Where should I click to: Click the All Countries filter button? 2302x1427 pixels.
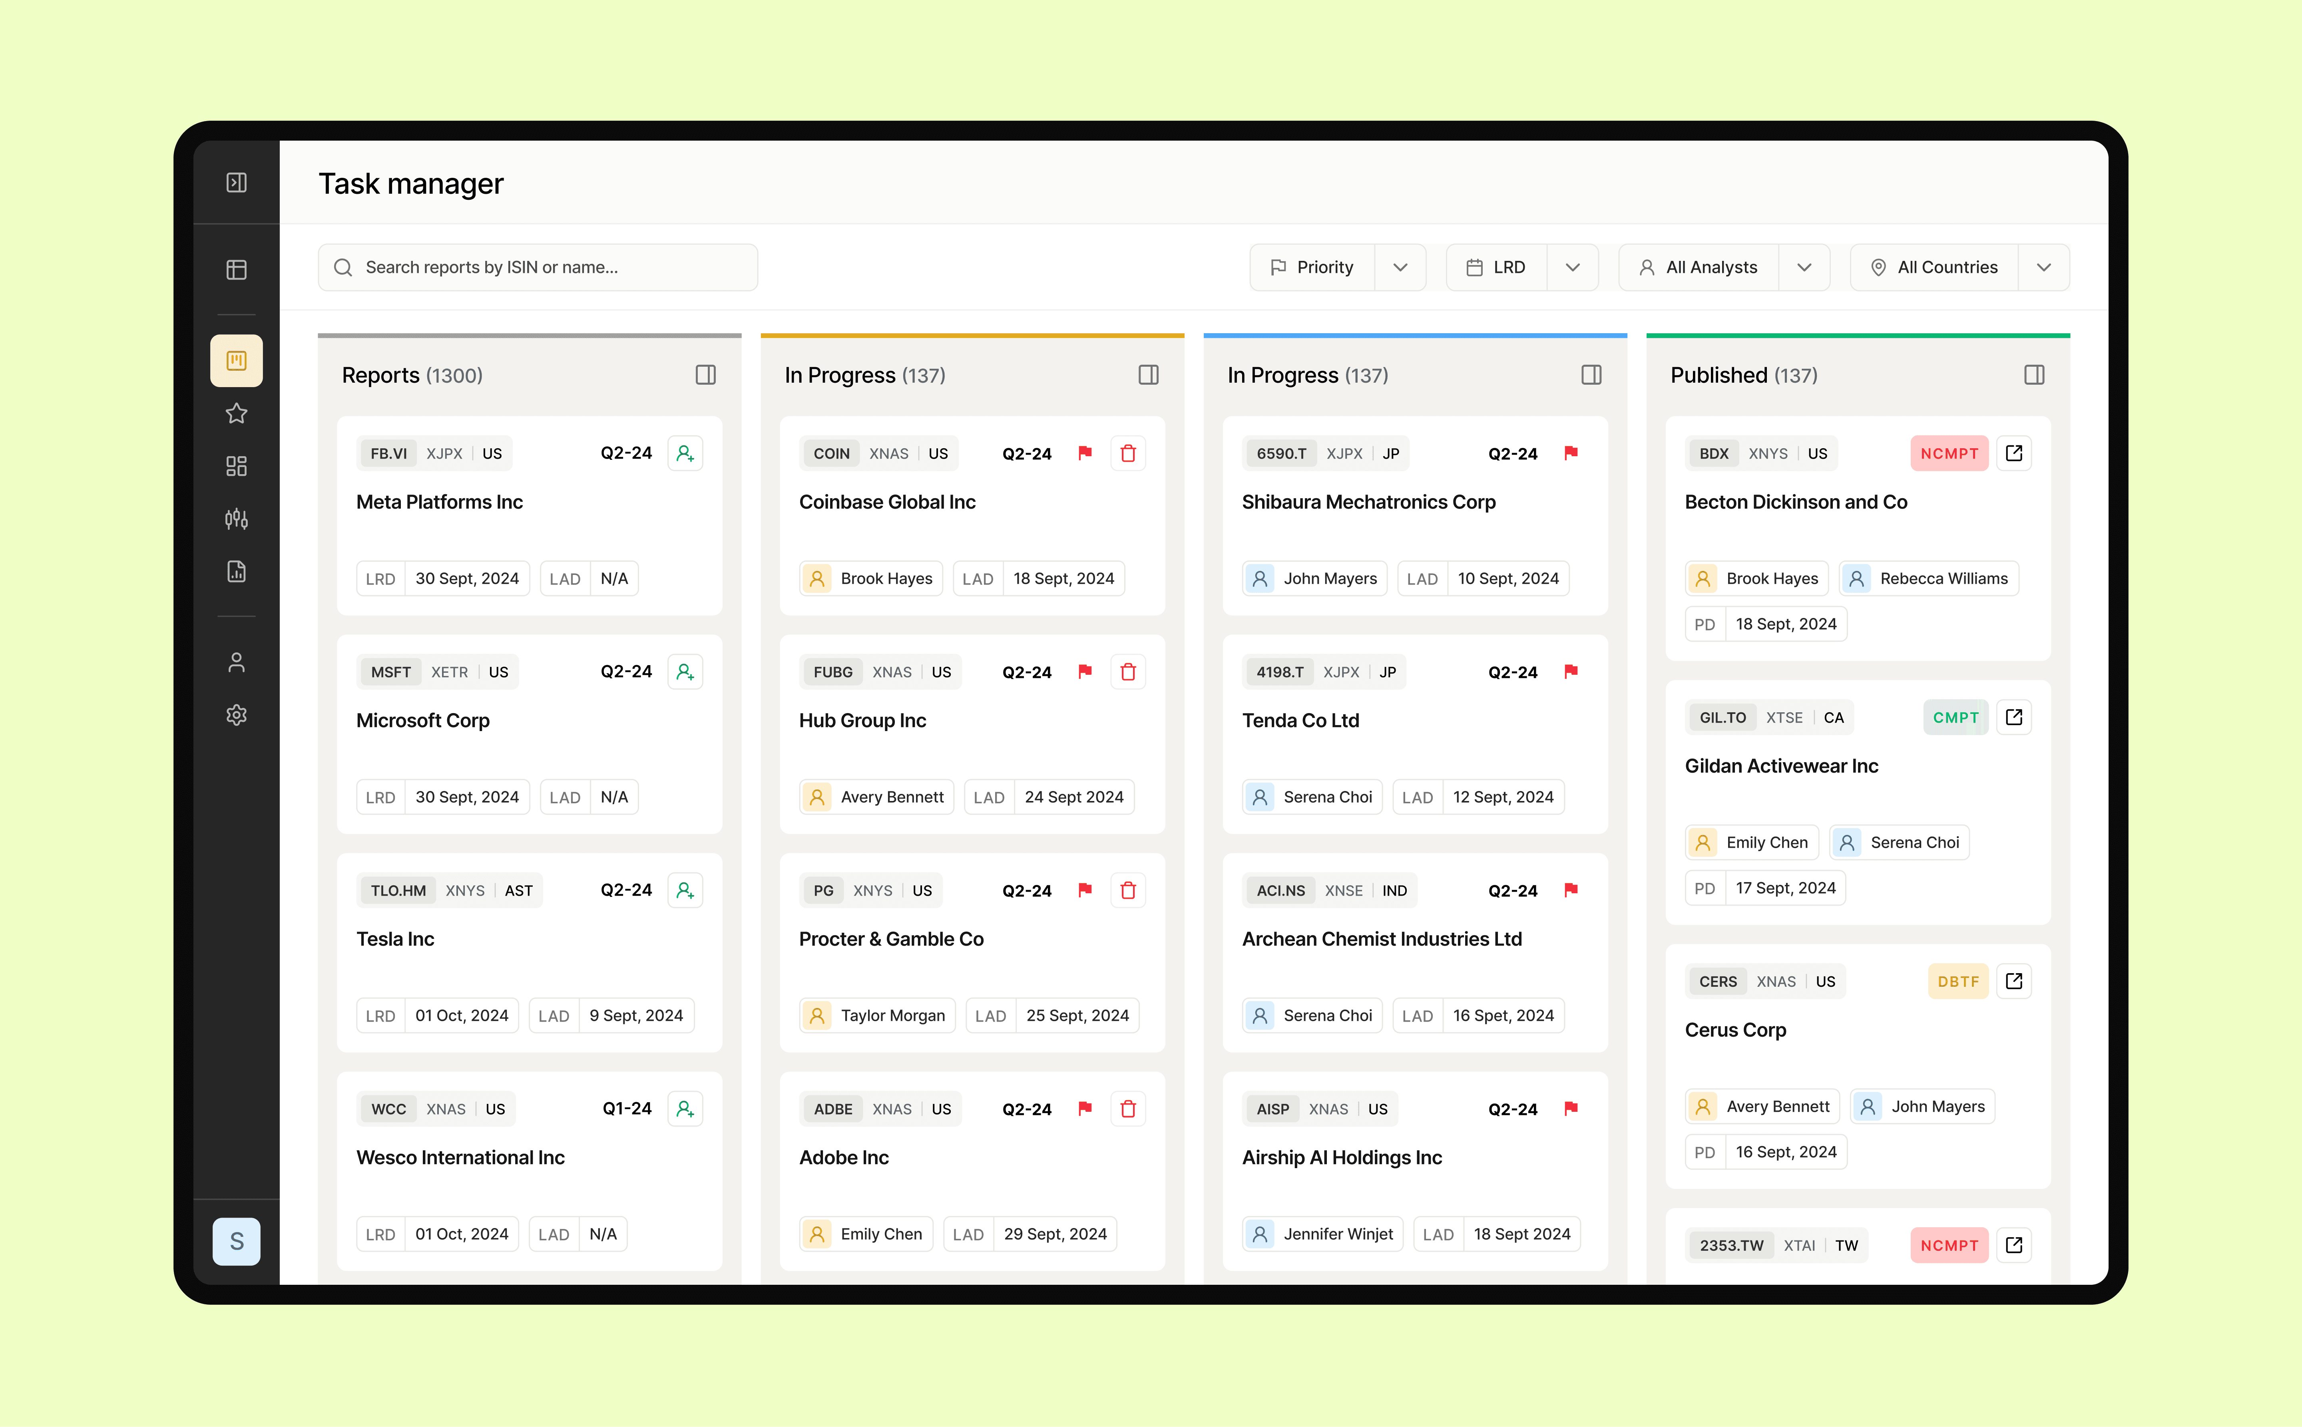[x=1935, y=268]
